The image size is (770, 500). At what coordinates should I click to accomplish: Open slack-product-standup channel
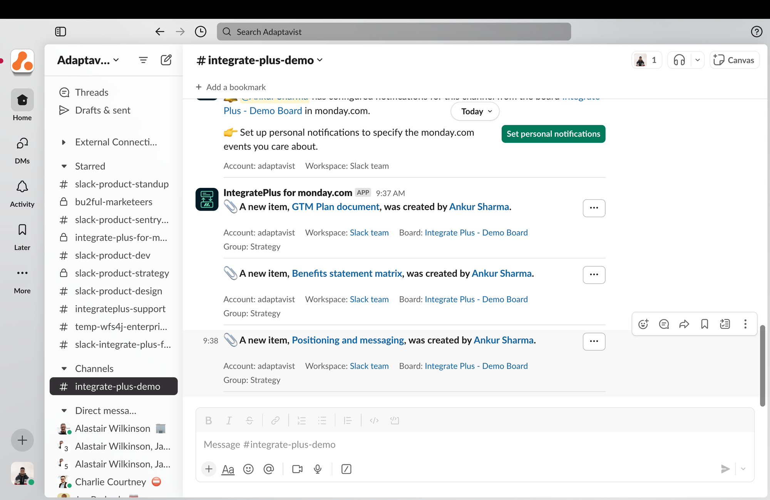point(114,184)
